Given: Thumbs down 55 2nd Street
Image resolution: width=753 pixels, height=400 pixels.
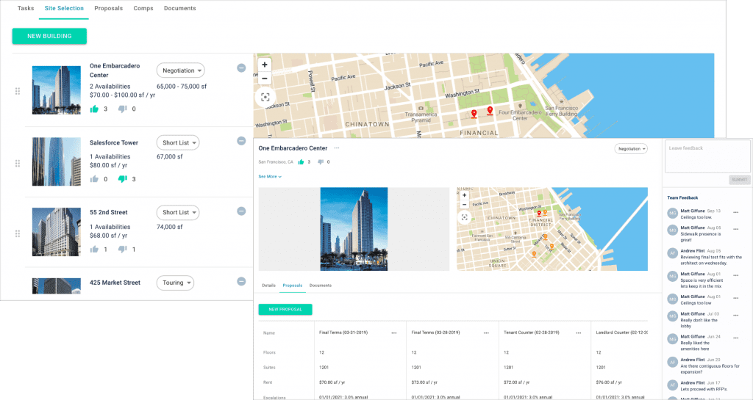Looking at the screenshot, I should [x=123, y=250].
